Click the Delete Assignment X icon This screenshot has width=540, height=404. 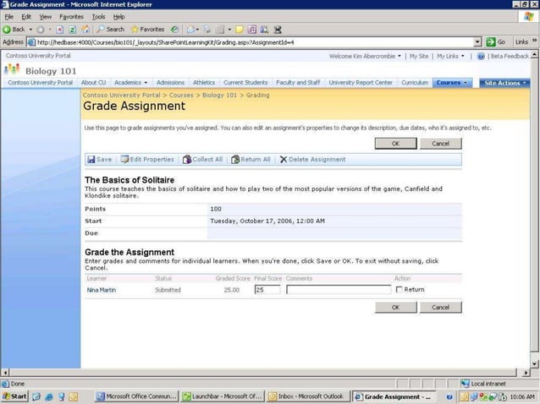[x=283, y=160]
